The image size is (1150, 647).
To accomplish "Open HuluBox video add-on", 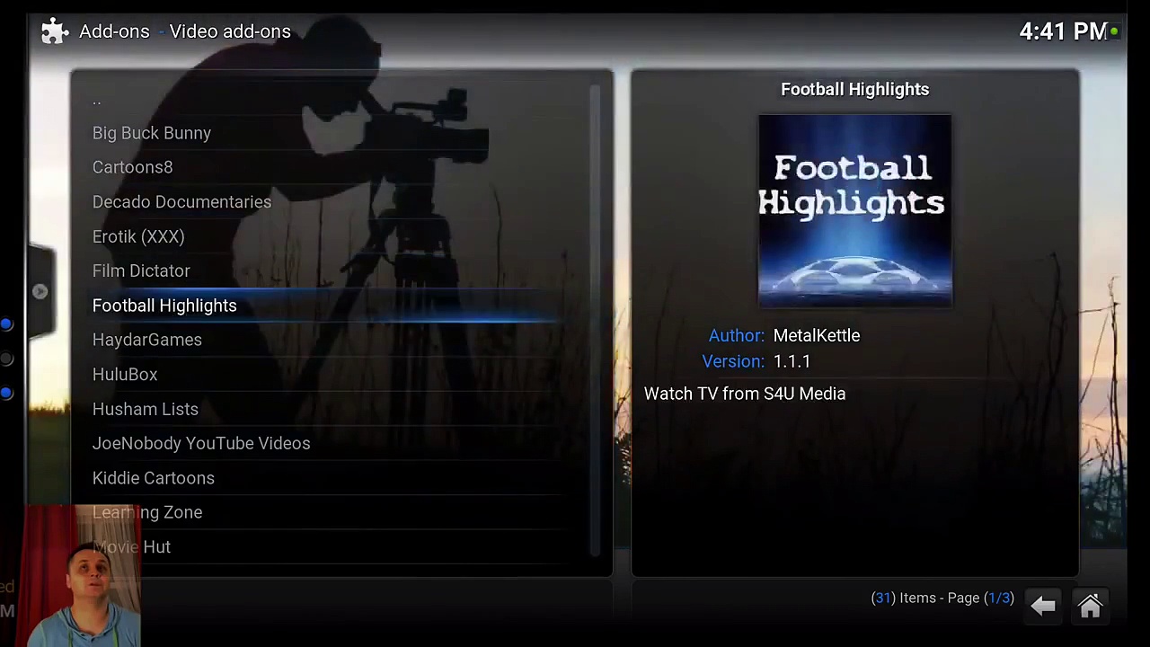I will click(x=125, y=375).
